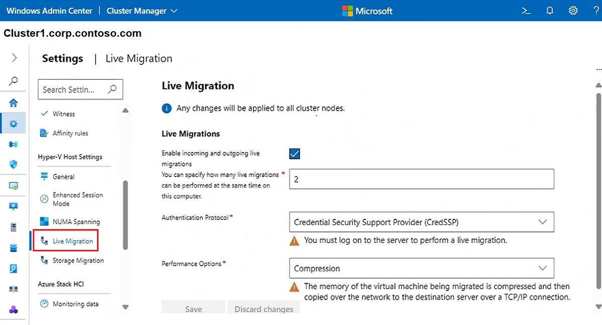Click the help question mark icon
602x325 pixels.
[x=596, y=11]
